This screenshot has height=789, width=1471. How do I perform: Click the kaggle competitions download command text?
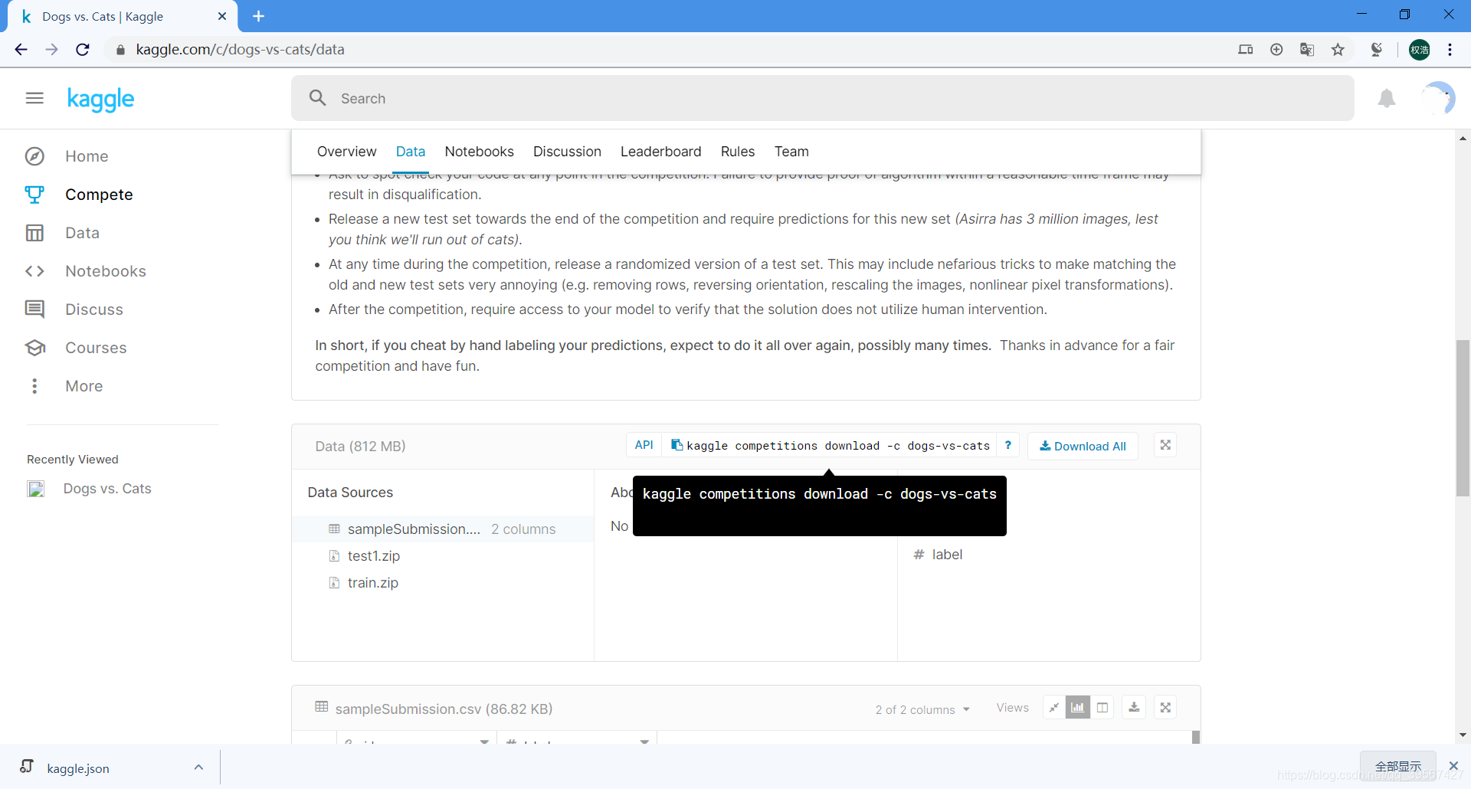(837, 446)
